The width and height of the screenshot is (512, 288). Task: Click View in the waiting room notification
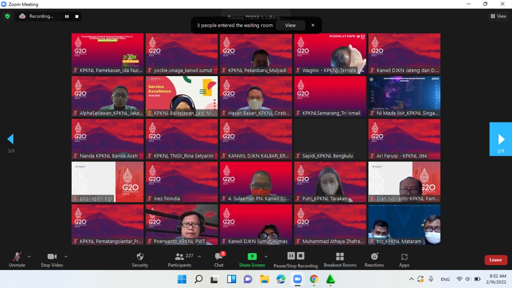(x=290, y=25)
